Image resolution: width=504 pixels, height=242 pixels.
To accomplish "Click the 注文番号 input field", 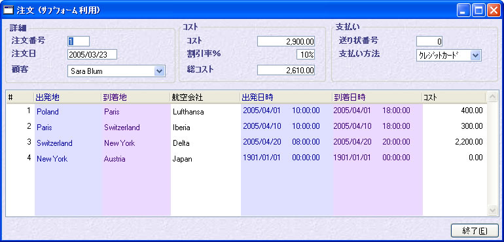I will 79,41.
